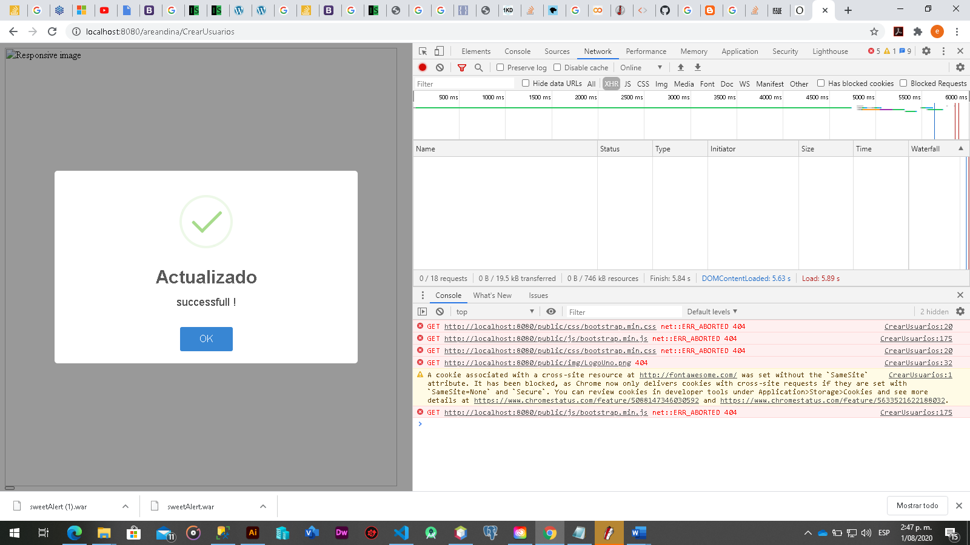
Task: Open the Lighthouse tab
Action: tap(831, 51)
